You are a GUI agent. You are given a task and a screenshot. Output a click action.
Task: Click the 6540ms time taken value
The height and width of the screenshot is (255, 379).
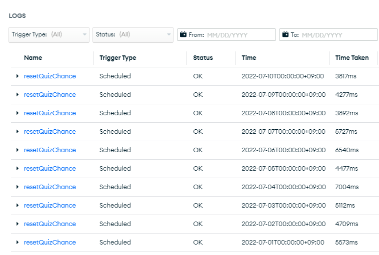point(347,150)
